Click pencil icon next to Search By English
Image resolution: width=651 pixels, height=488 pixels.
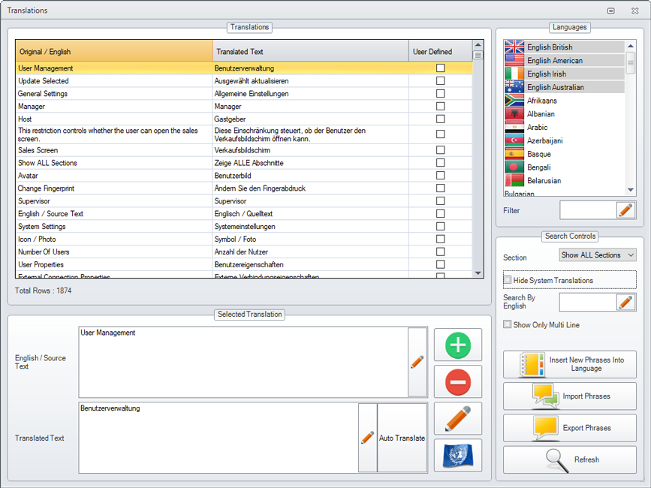pos(625,302)
